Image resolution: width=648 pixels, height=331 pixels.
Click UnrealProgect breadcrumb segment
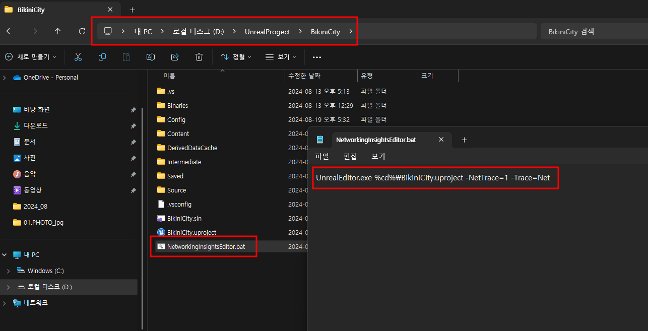point(267,31)
